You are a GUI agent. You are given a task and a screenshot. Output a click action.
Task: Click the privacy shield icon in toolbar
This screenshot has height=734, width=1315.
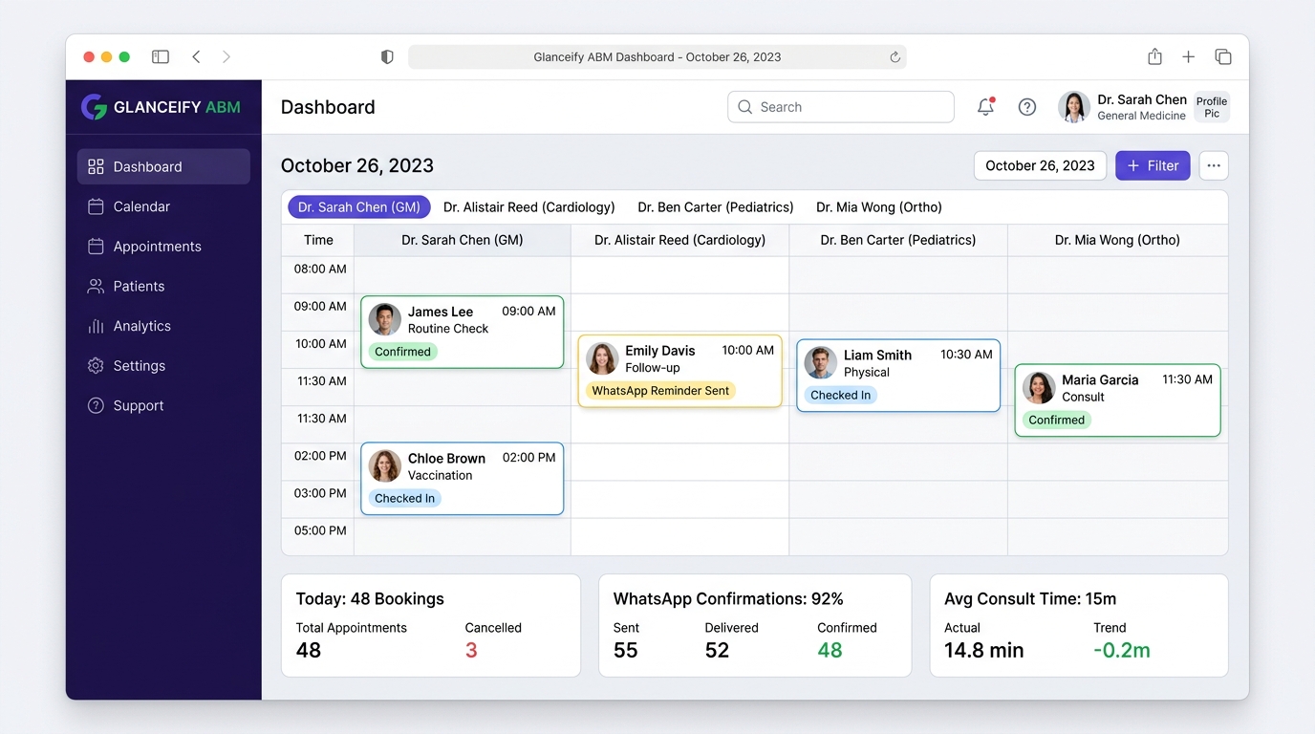coord(387,57)
